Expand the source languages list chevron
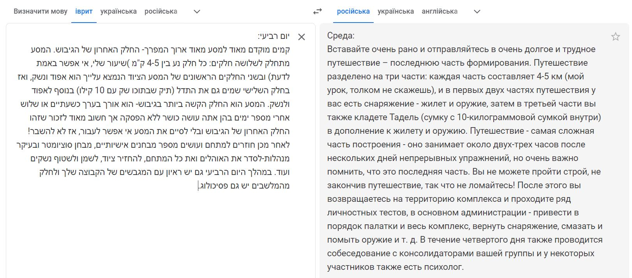The image size is (632, 278). click(197, 11)
